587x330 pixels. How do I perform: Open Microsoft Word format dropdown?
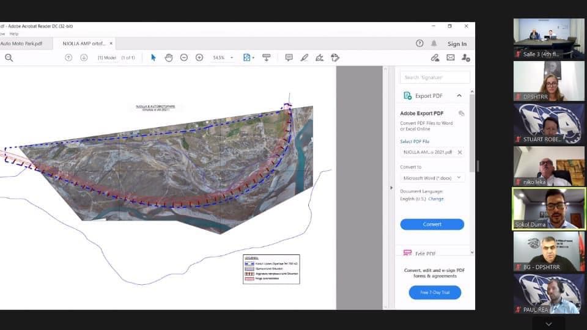coord(432,178)
